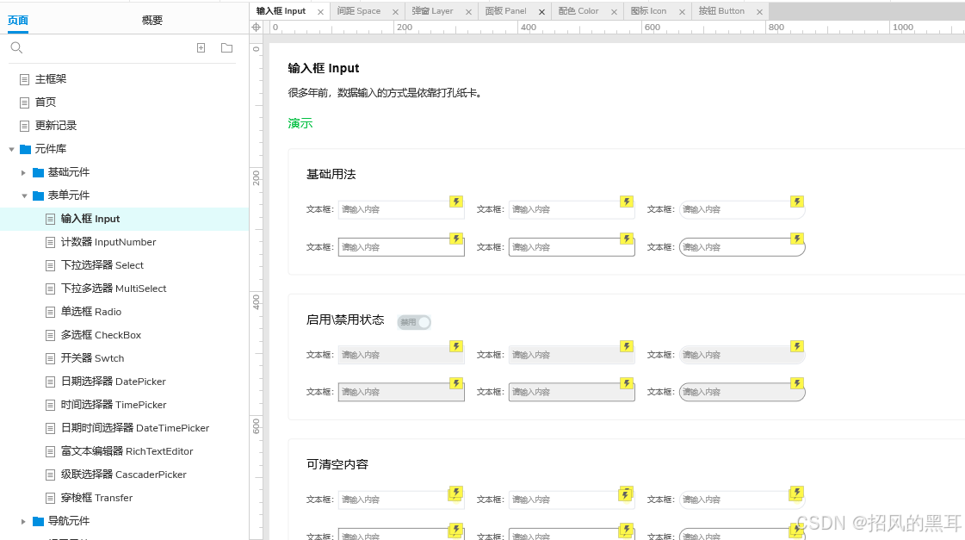
Task: Close the 配色 Color tab
Action: coord(614,12)
